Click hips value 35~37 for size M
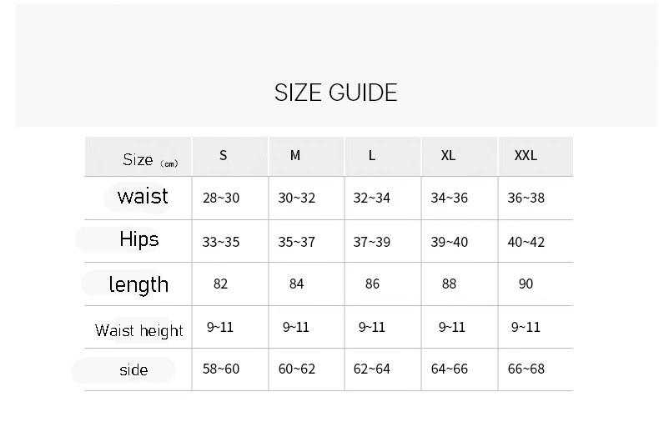 tap(296, 242)
